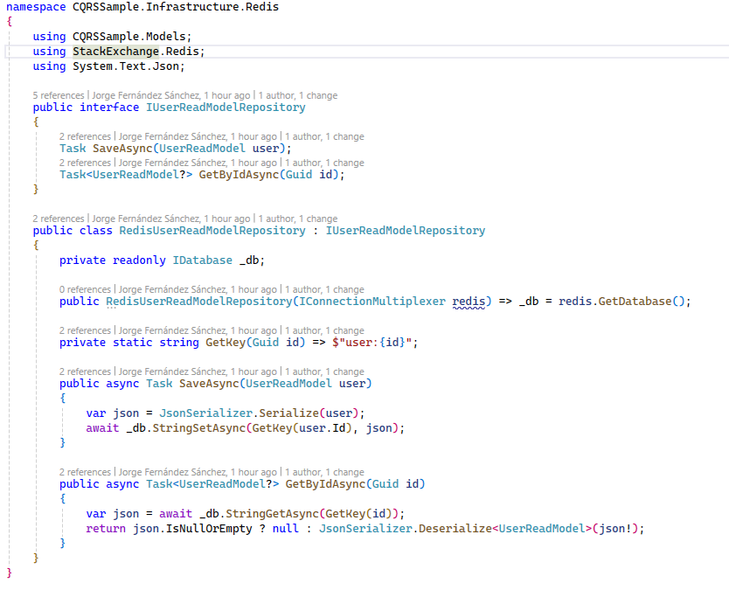Select the highlighted "StackExchange" identifier
This screenshot has width=729, height=590.
[115, 52]
